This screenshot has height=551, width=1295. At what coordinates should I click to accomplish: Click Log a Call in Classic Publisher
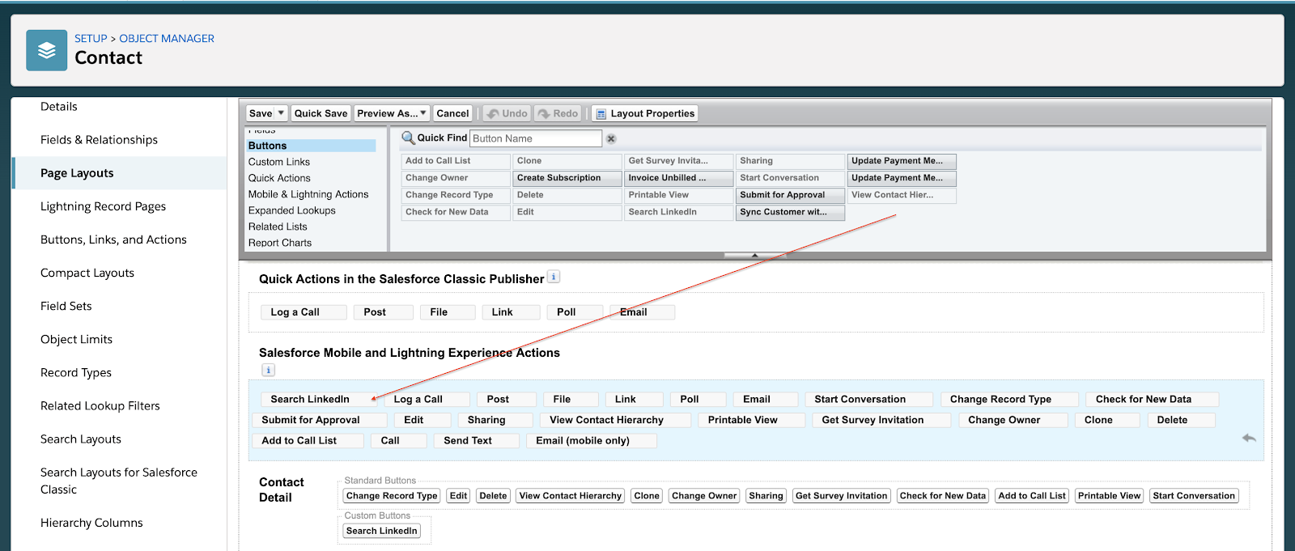tap(304, 312)
